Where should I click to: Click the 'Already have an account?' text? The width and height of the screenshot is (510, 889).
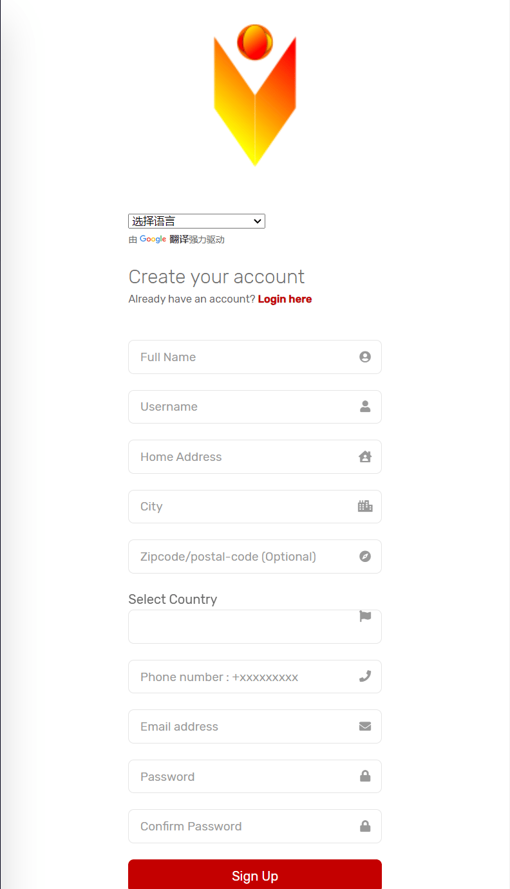coord(192,299)
